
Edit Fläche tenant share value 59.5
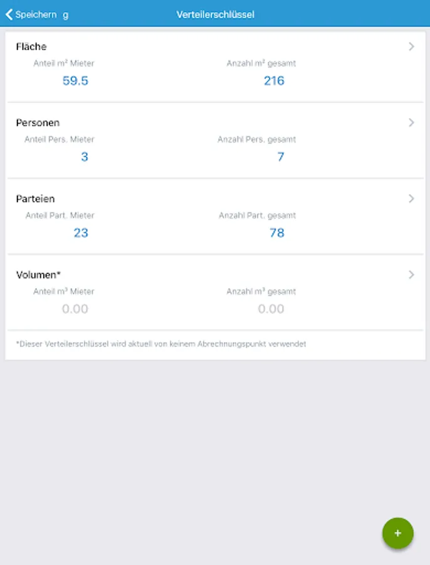pos(75,80)
